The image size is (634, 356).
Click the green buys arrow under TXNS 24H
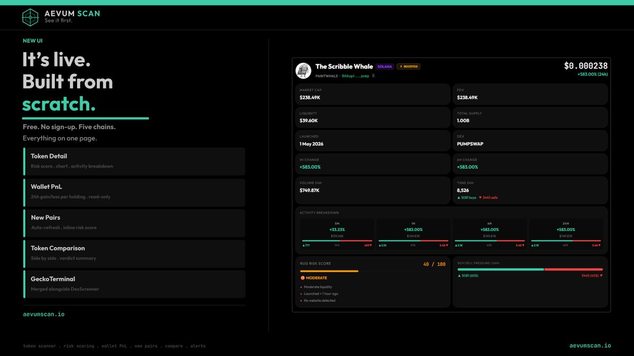point(459,198)
